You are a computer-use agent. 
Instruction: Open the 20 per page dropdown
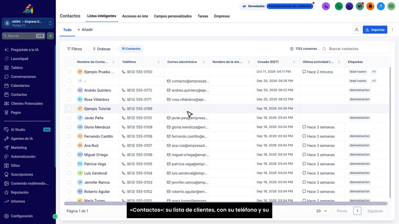[x=321, y=211]
